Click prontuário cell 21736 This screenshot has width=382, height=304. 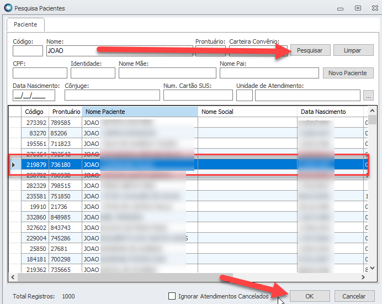click(x=66, y=207)
